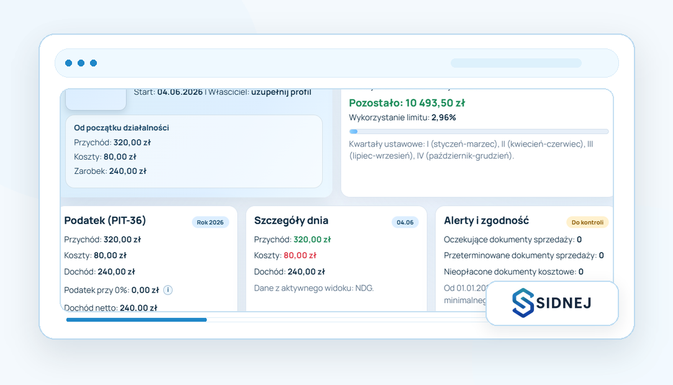Click the 04.06 date badge
This screenshot has width=673, height=385.
[x=405, y=222]
